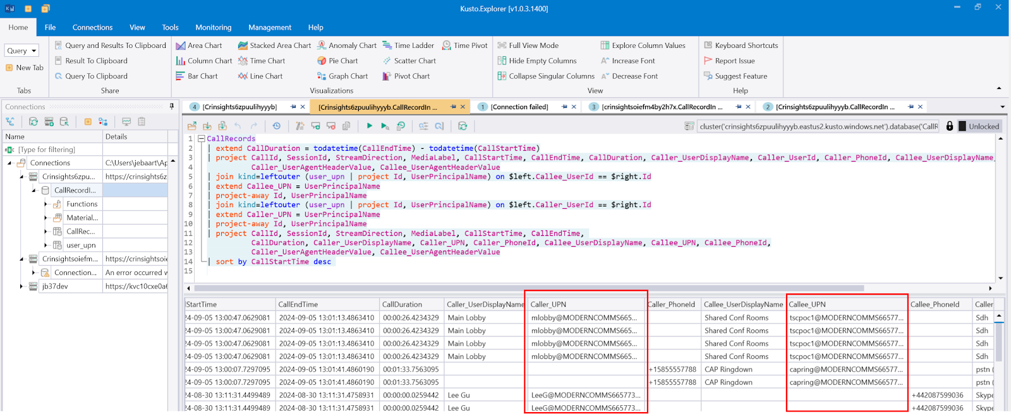Viewport: 1011px width, 414px height.
Task: Click the CallDuration column header
Action: 411,304
